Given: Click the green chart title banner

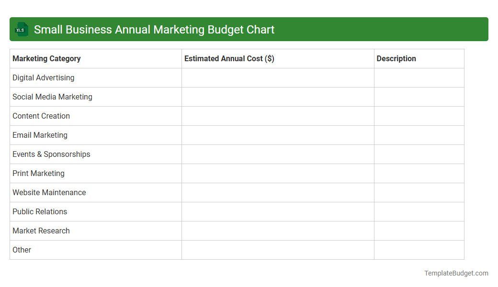Looking at the screenshot, I should (249, 29).
